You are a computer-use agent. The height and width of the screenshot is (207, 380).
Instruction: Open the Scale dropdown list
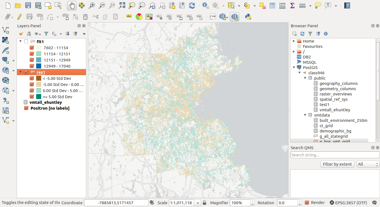[x=198, y=203]
